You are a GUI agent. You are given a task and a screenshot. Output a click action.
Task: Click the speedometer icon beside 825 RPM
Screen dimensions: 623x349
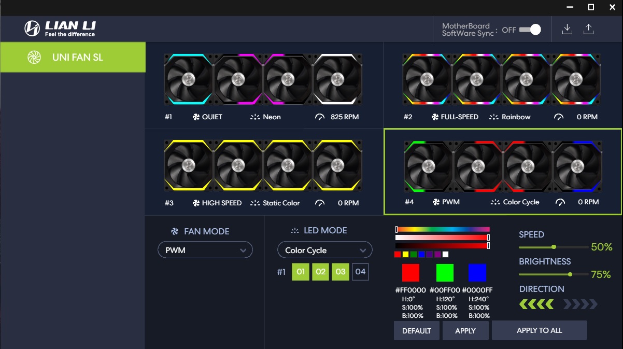click(x=320, y=117)
